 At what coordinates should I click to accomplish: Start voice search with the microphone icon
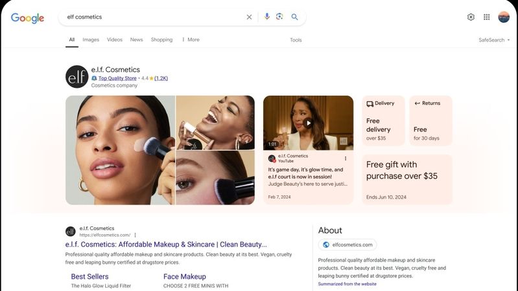tap(267, 16)
